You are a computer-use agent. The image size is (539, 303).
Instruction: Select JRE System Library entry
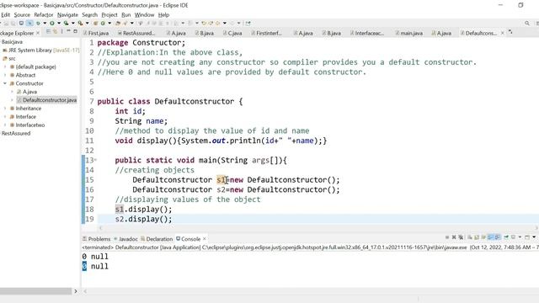pyautogui.click(x=41, y=50)
